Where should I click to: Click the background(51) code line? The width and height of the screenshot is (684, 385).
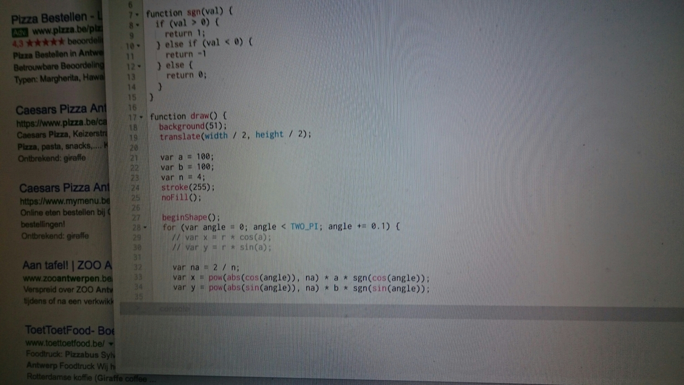click(193, 126)
